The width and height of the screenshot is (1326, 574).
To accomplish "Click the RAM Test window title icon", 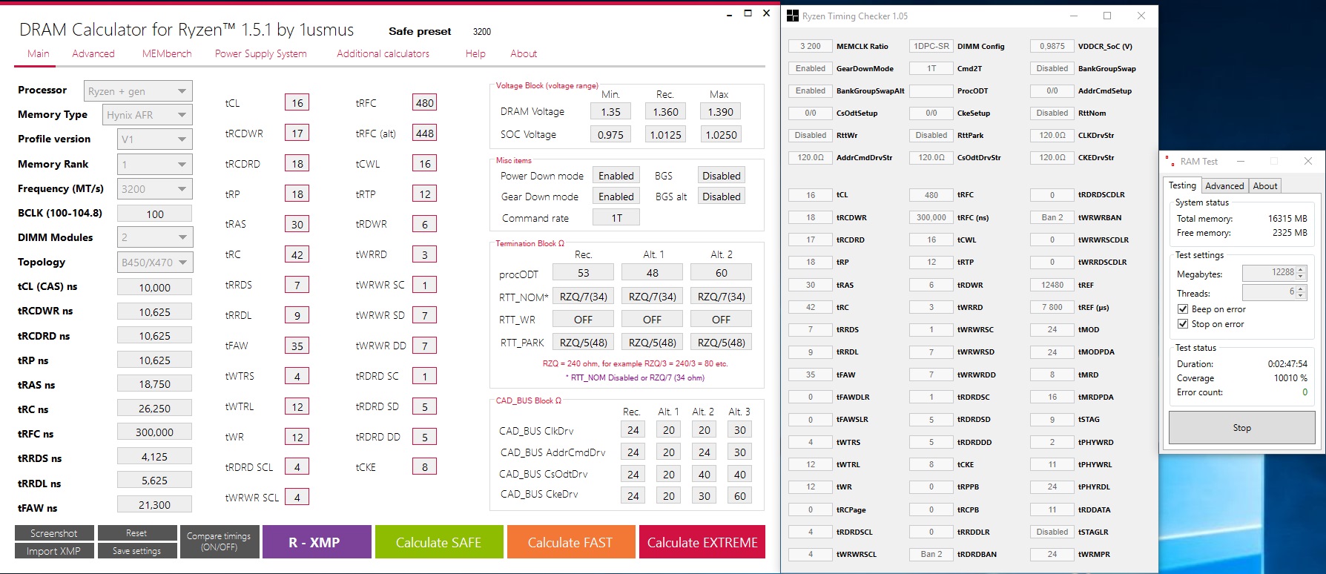I will [1170, 161].
